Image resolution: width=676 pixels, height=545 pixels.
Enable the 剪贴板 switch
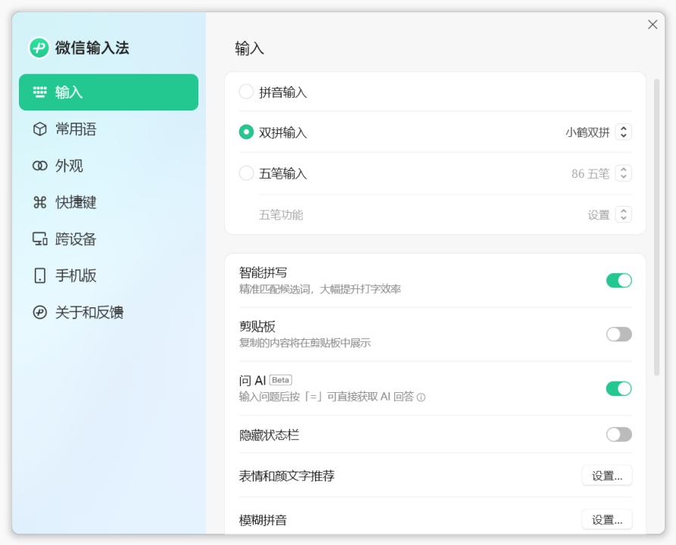click(x=618, y=335)
